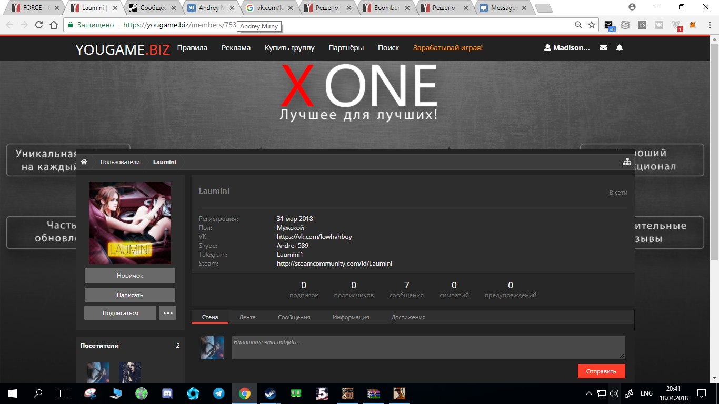
Task: Open the sitemap icon in breadcrumb bar
Action: pyautogui.click(x=626, y=162)
